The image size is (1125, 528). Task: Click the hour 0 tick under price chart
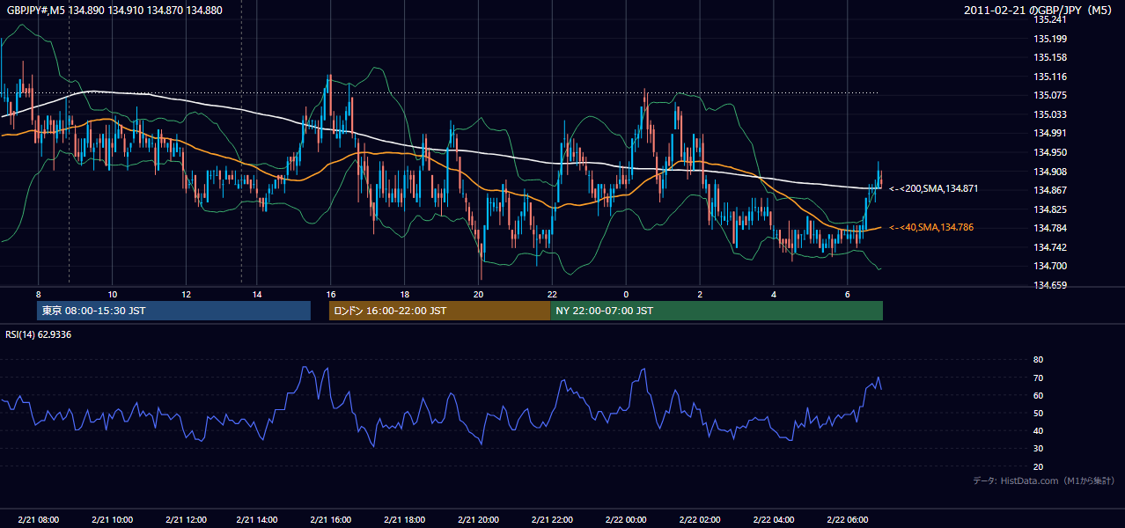(x=625, y=294)
